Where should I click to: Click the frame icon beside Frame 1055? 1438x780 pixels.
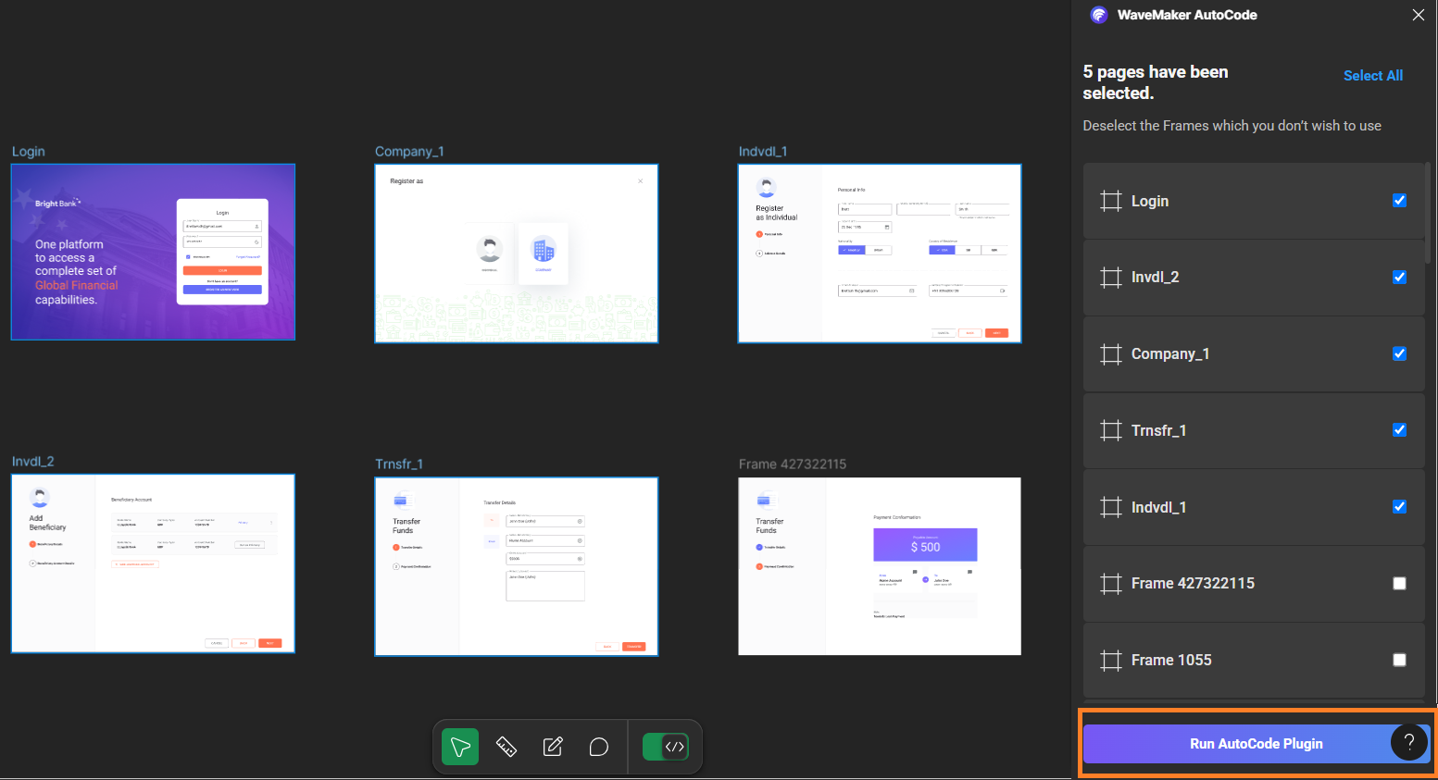(x=1110, y=659)
